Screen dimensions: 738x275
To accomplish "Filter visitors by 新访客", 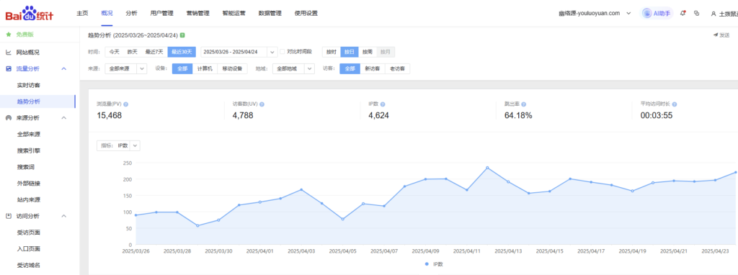I will (373, 68).
